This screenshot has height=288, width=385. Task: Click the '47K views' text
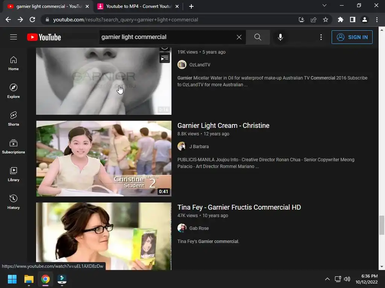point(188,216)
